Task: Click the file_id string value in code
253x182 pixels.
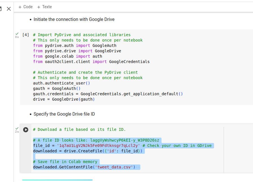Action: click(99, 146)
